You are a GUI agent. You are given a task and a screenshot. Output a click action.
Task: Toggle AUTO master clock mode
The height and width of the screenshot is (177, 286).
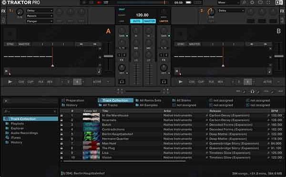point(136,21)
